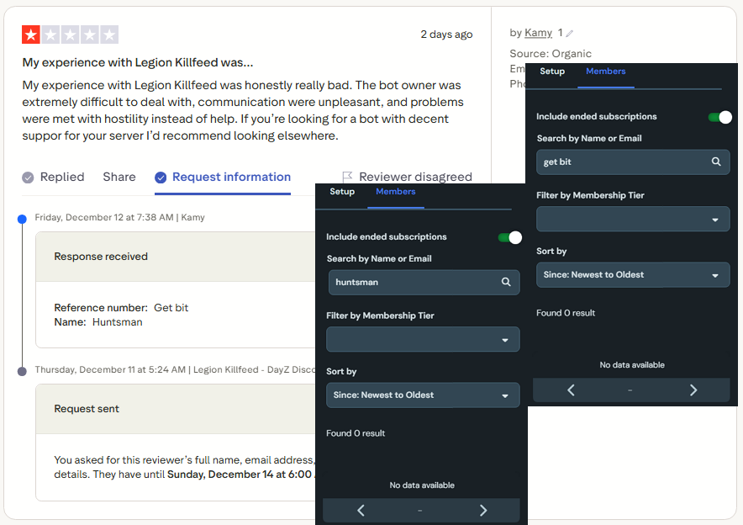Viewport: 743px width, 525px height.
Task: Click the pencil edit icon beside Kamy
Action: [x=570, y=33]
